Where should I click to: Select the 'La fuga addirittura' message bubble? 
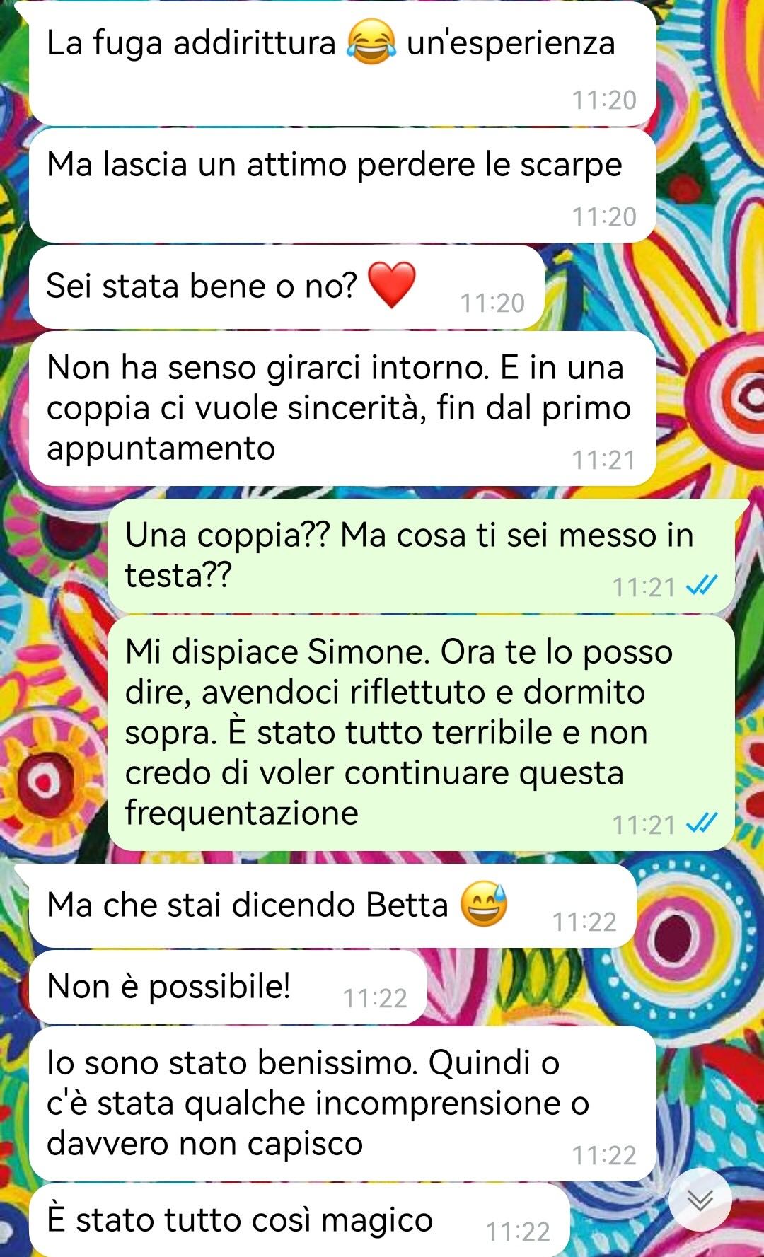click(x=342, y=64)
